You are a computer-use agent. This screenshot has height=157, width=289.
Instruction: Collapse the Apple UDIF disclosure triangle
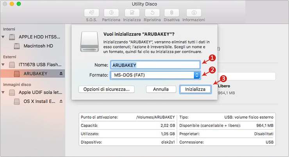(x=3, y=92)
